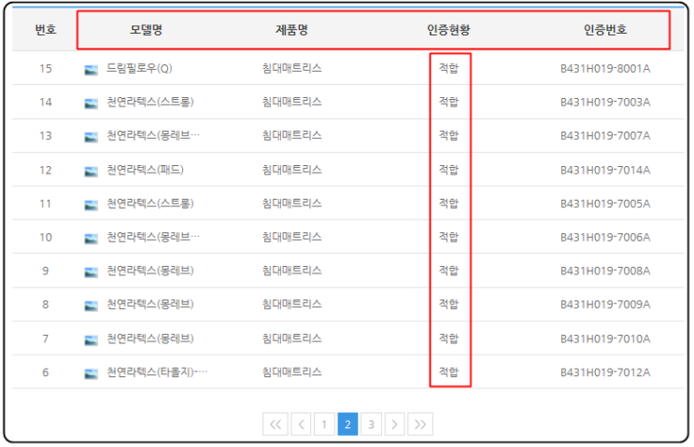
Task: Open 천연라텍스(몽레브) in row 7
Action: (x=150, y=339)
